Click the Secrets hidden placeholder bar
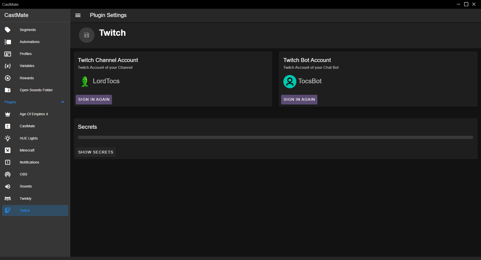Image resolution: width=481 pixels, height=260 pixels. pyautogui.click(x=276, y=137)
